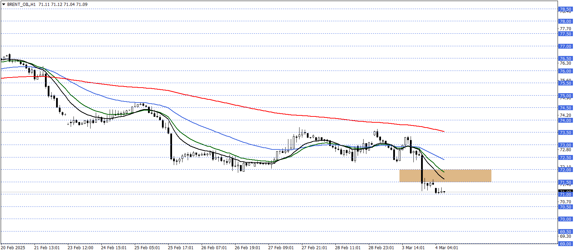Screen dimensions: 575x252
Task: Click the 70.00 price level label
Action: tap(565, 219)
